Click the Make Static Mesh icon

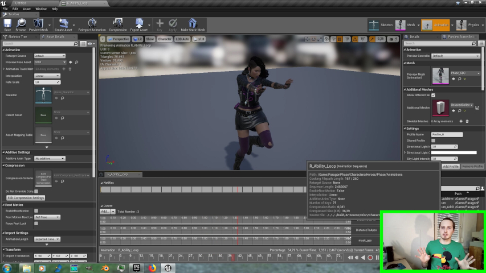193,25
